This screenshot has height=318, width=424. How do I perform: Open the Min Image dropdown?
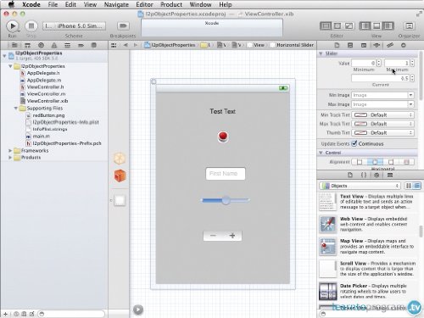click(x=410, y=95)
